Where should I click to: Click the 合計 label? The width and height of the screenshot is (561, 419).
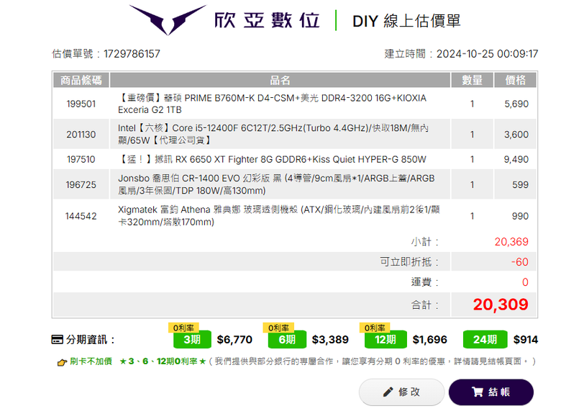[424, 305]
